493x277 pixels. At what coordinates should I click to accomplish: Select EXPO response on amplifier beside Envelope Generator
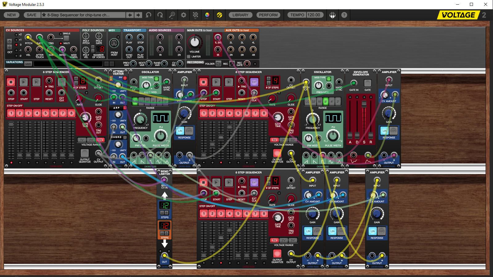[393, 131]
